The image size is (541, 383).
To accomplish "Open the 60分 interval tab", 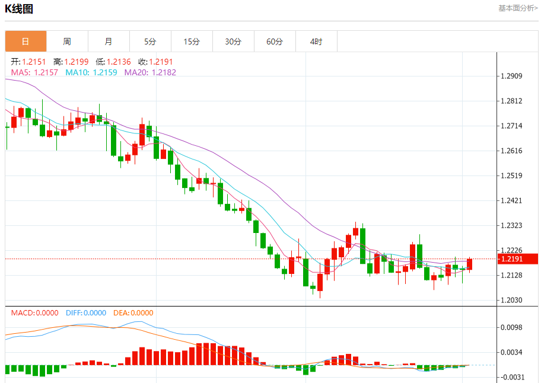I will [x=275, y=42].
